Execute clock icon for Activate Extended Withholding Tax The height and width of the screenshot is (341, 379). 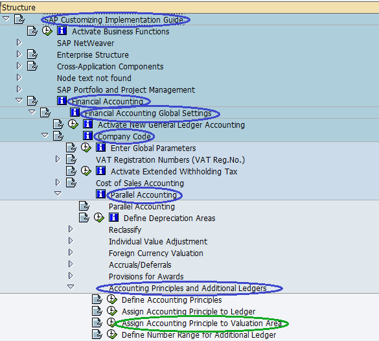coord(86,171)
